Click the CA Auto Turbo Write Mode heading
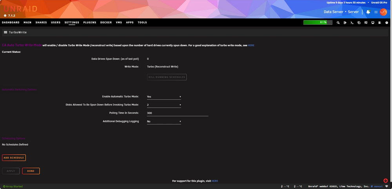The width and height of the screenshot is (392, 189). (22, 45)
